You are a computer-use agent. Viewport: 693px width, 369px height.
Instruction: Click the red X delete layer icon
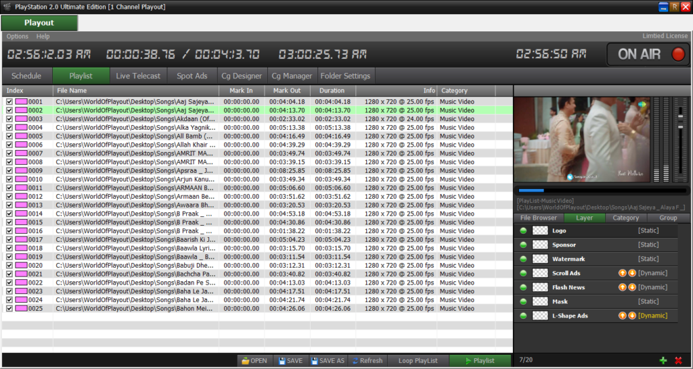click(678, 361)
